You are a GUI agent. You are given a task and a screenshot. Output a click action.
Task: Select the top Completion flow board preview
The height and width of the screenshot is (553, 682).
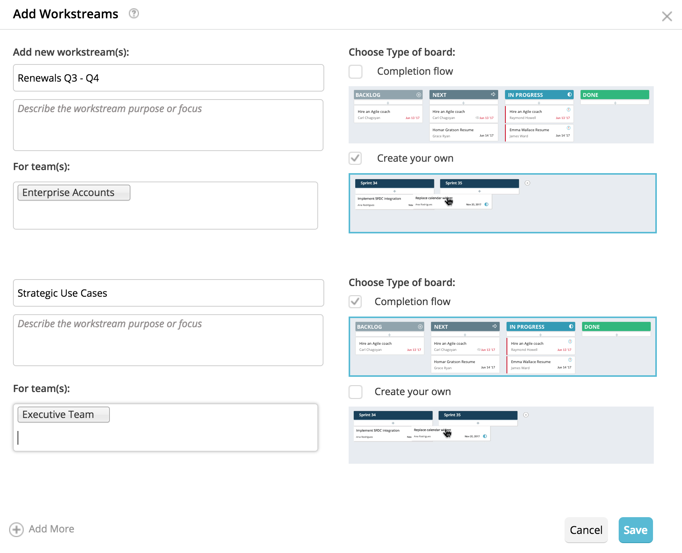point(501,115)
